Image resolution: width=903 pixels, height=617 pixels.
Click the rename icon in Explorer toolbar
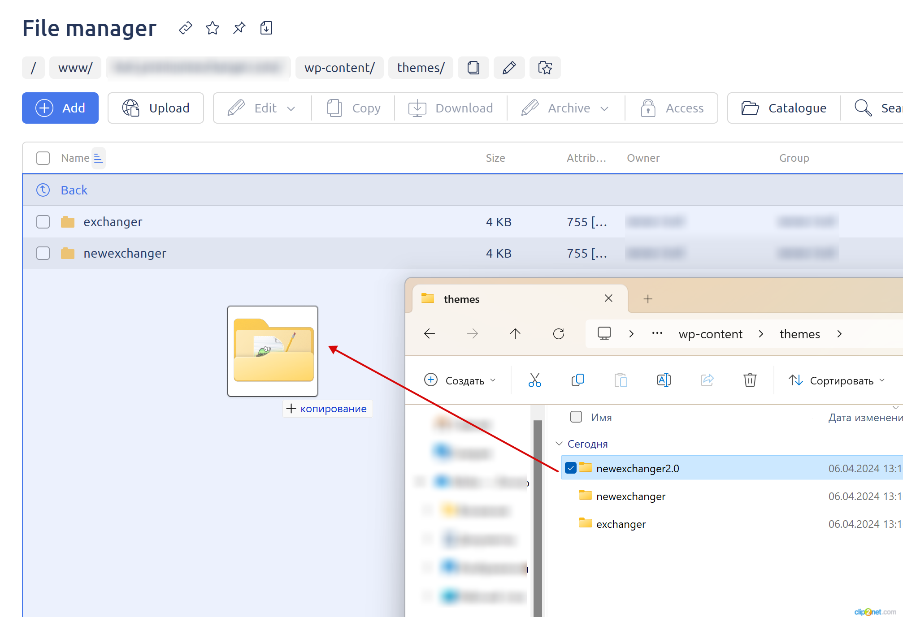pos(664,380)
